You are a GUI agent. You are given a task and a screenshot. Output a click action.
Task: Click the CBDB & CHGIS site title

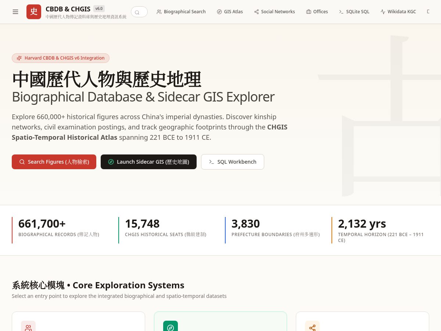[68, 9]
